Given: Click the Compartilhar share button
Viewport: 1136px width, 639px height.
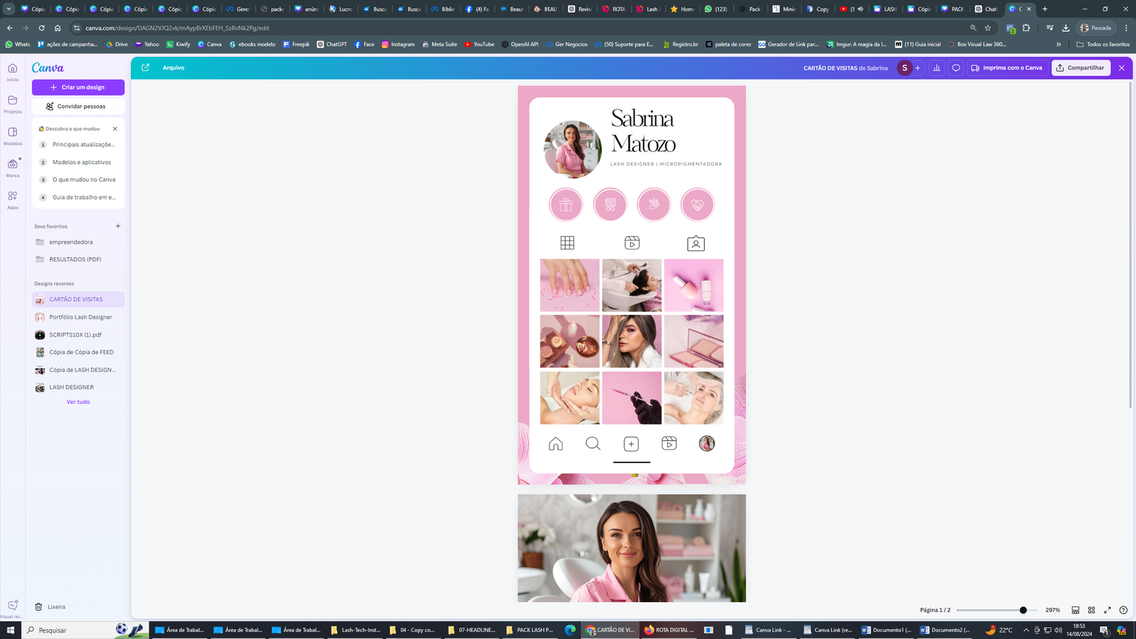Looking at the screenshot, I should click(x=1081, y=68).
